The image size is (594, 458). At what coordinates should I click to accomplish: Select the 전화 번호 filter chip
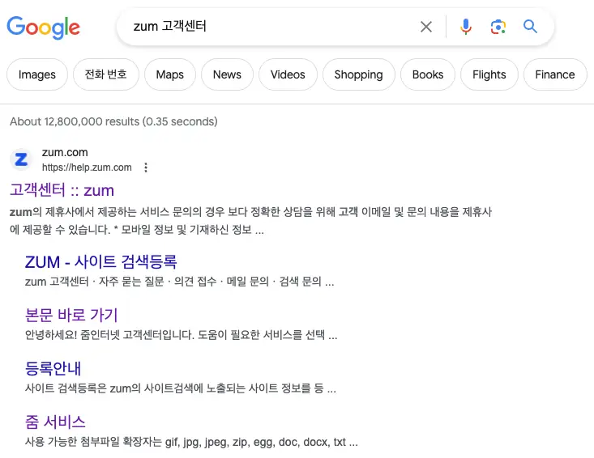105,74
